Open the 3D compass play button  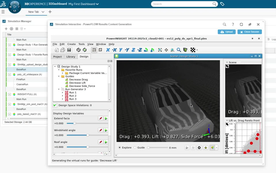(x=15, y=7)
